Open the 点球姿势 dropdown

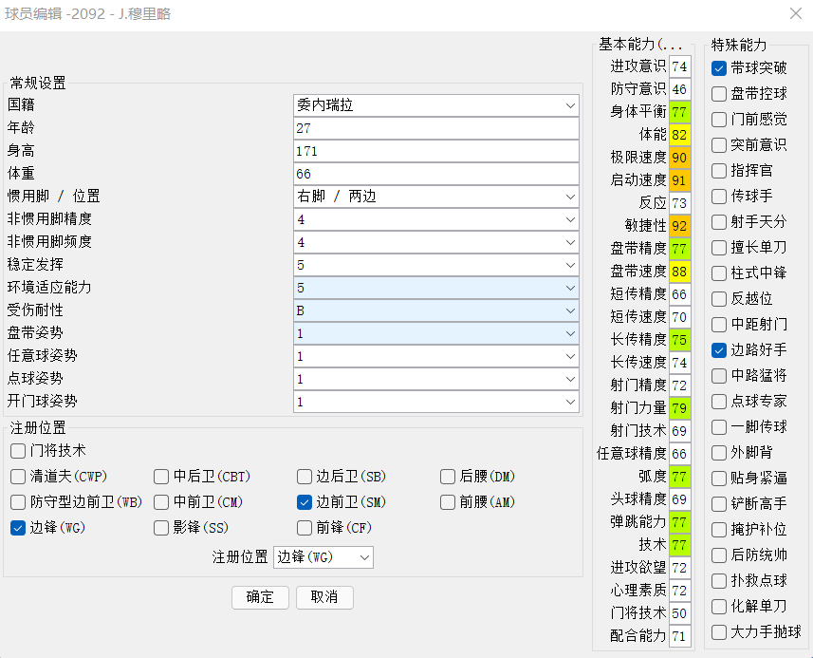[436, 380]
